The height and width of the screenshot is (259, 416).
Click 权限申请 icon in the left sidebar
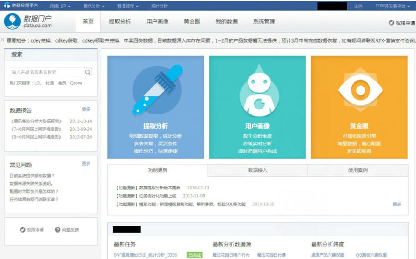[x=23, y=230]
